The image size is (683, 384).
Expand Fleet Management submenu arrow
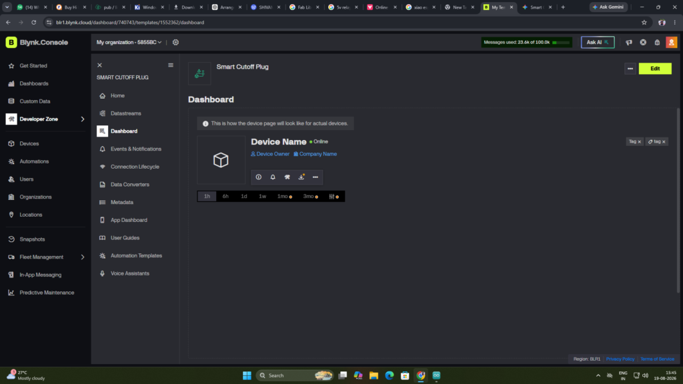[82, 257]
